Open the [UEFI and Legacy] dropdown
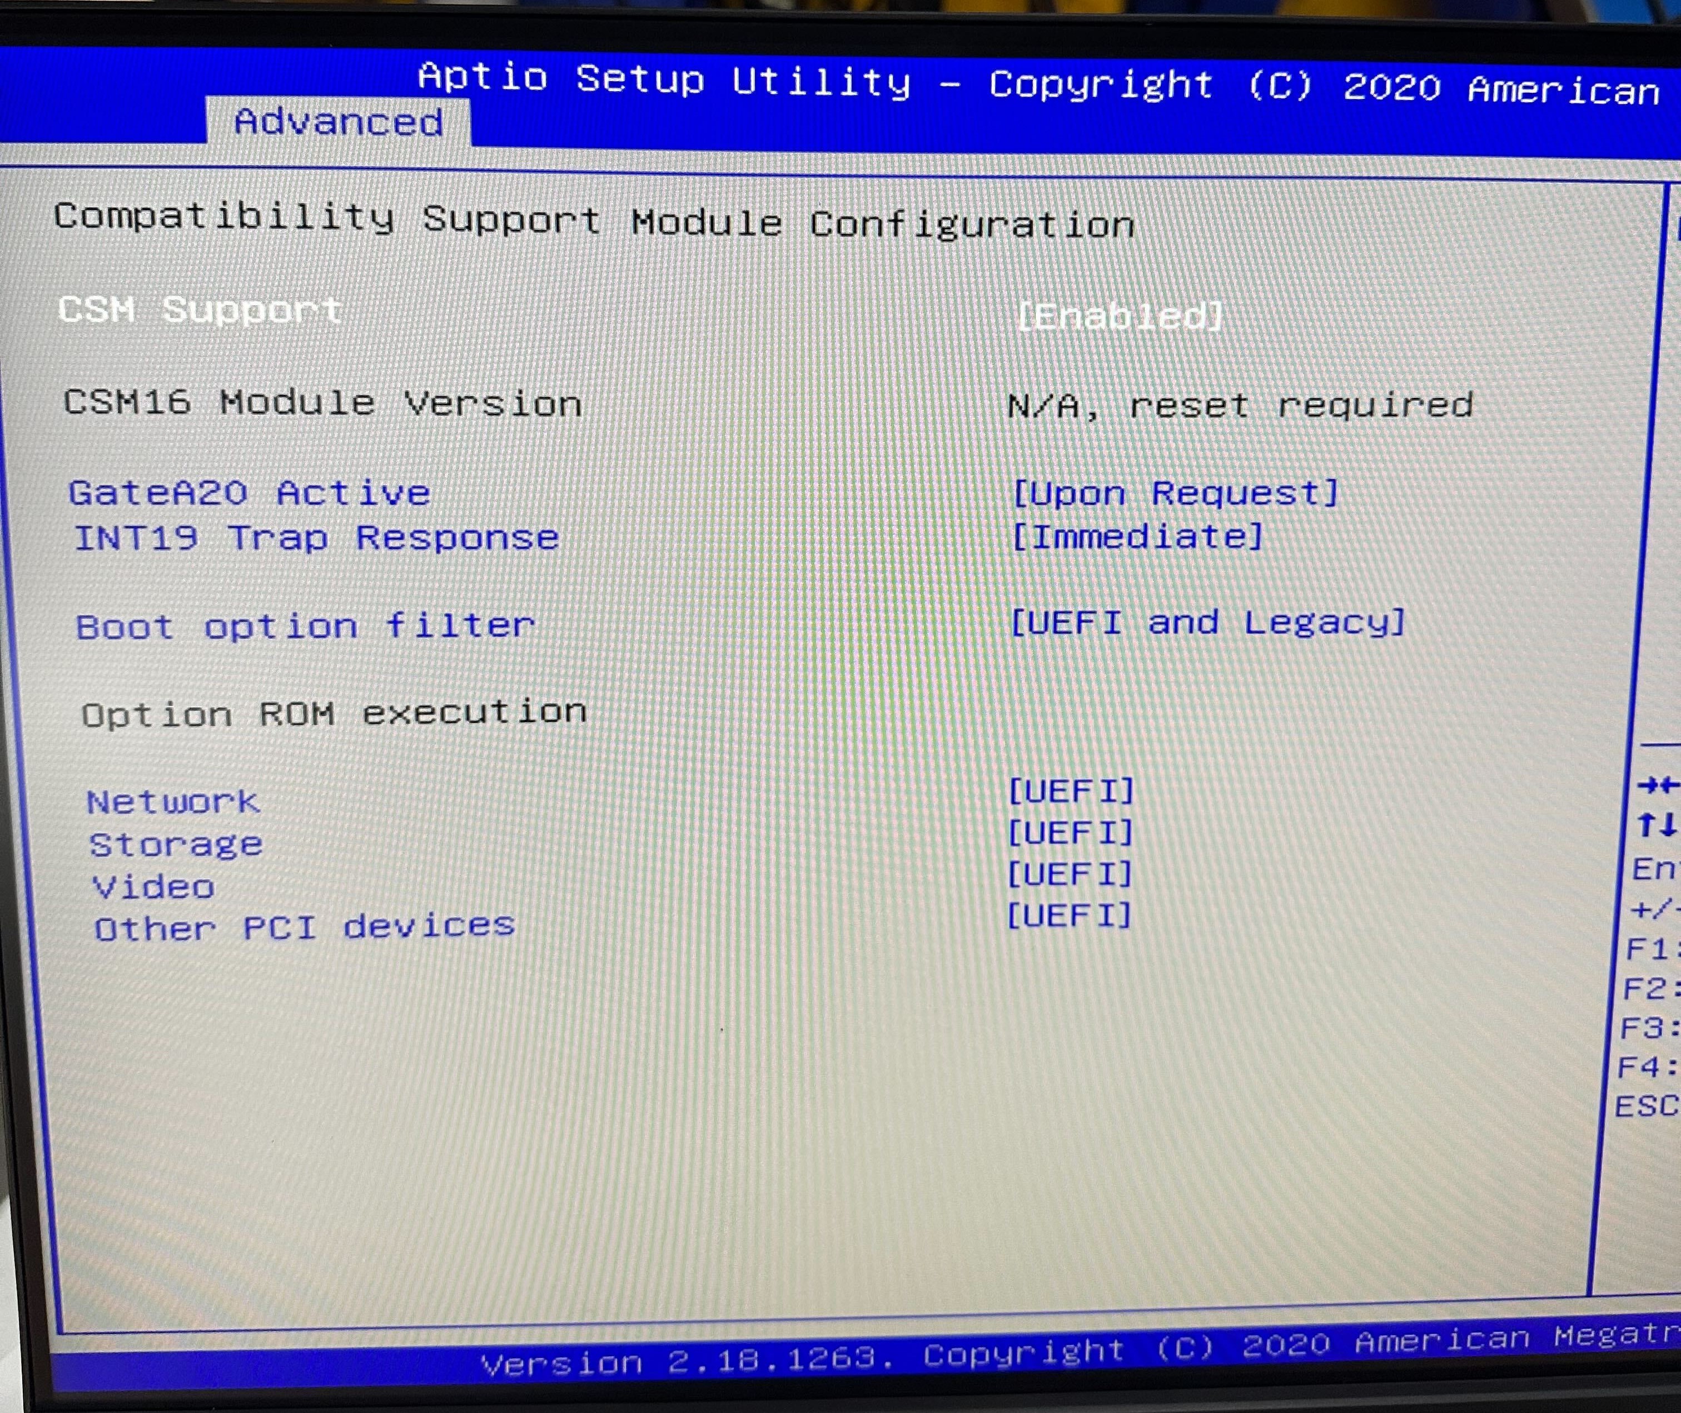Image resolution: width=1681 pixels, height=1413 pixels. point(1208,623)
